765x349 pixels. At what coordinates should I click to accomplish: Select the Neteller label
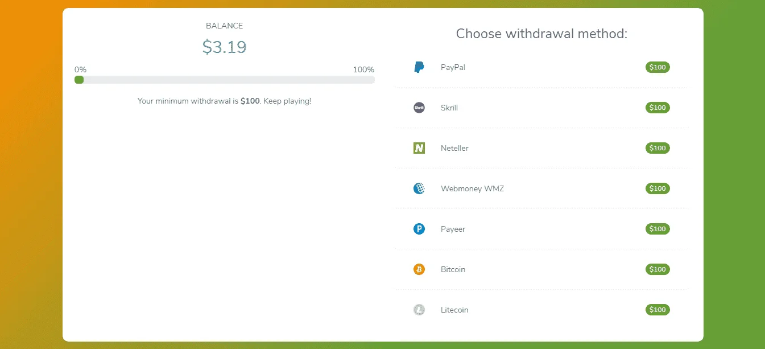click(454, 148)
